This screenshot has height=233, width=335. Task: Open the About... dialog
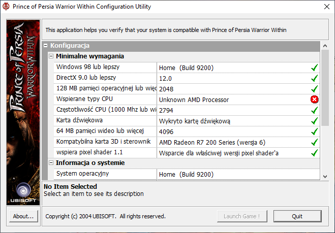[23, 216]
